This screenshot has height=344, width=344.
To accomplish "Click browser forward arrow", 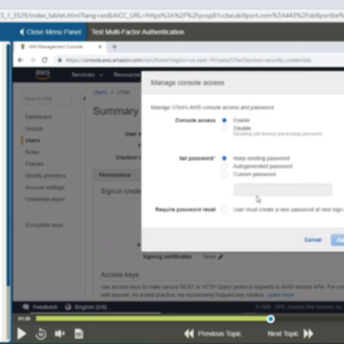I will (x=33, y=60).
